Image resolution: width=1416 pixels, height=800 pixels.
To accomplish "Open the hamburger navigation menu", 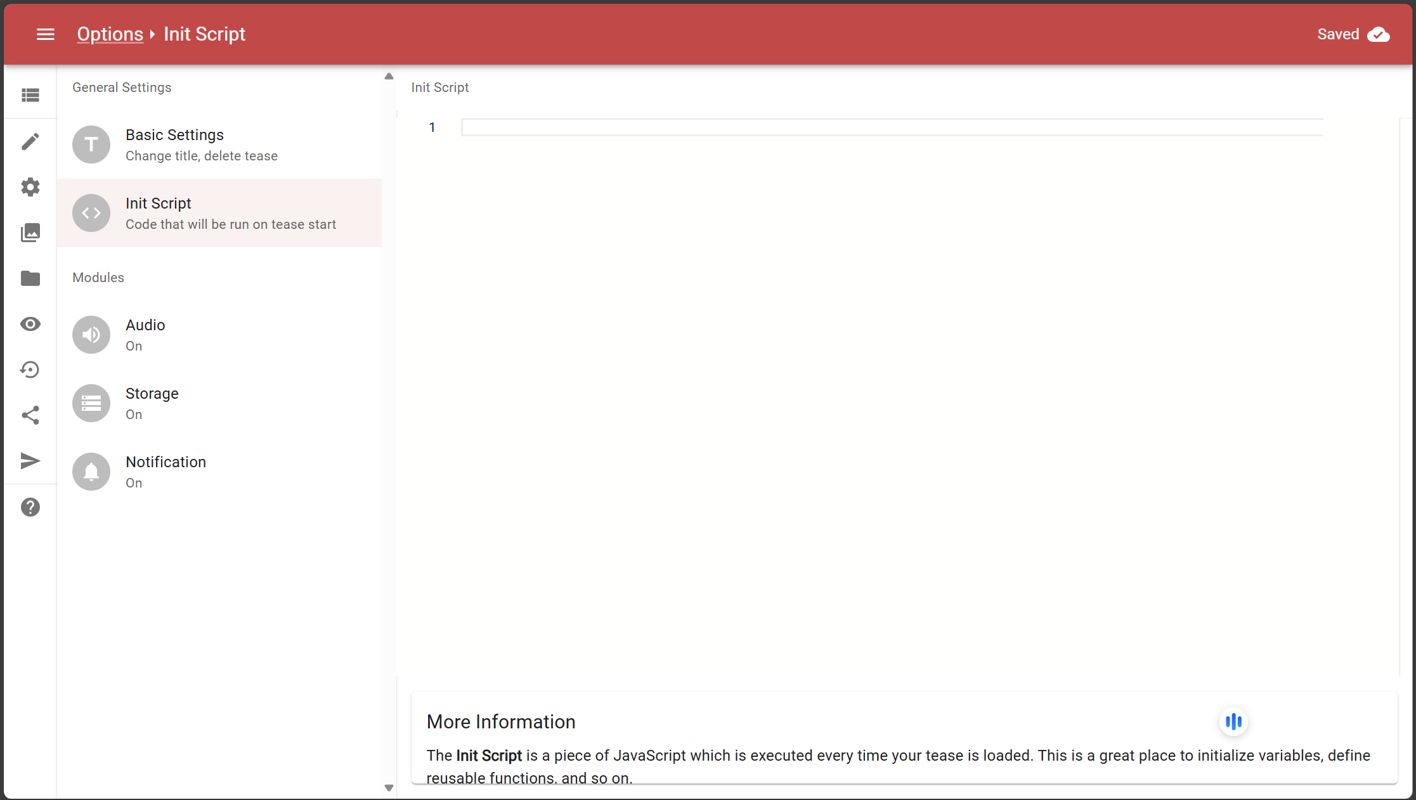I will pyautogui.click(x=46, y=34).
